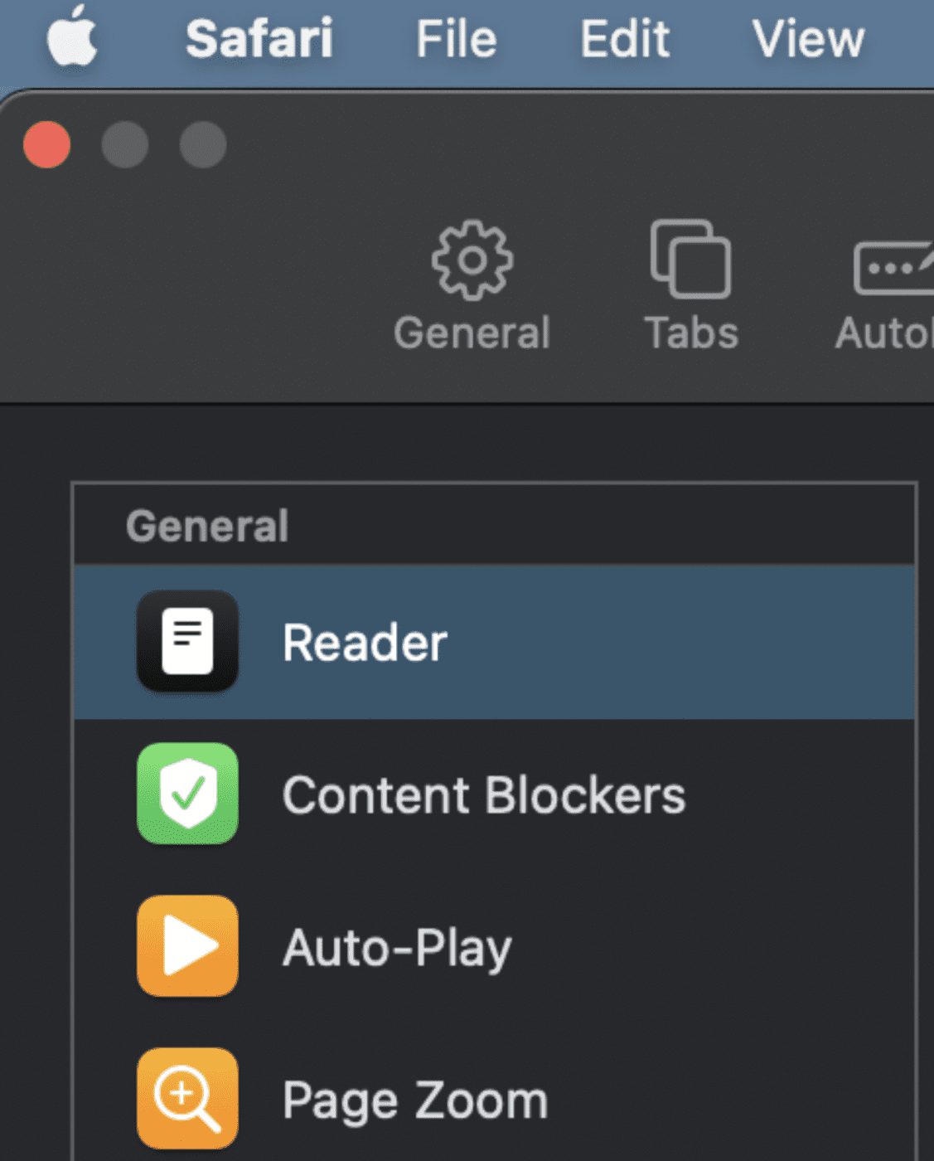
Task: Click the Tabs overlapping squares icon
Action: pyautogui.click(x=690, y=259)
